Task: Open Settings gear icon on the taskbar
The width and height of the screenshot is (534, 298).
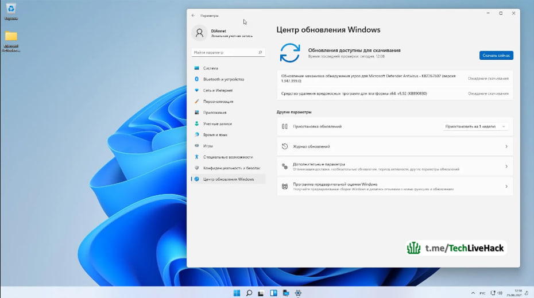Action: 298,293
